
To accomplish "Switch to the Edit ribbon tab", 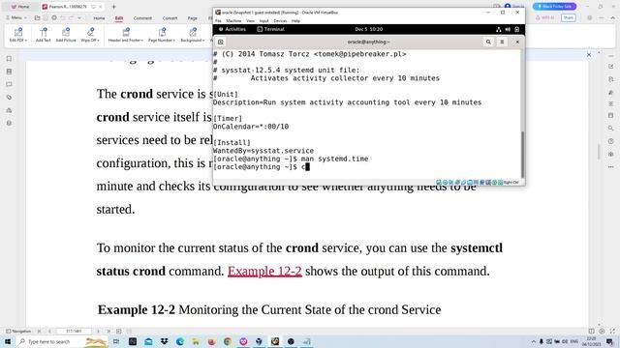I will point(119,18).
